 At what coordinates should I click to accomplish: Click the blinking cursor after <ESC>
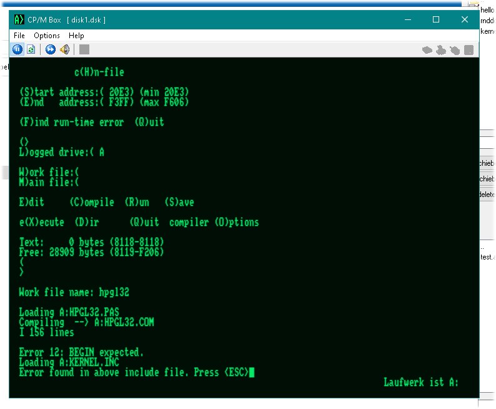(252, 372)
